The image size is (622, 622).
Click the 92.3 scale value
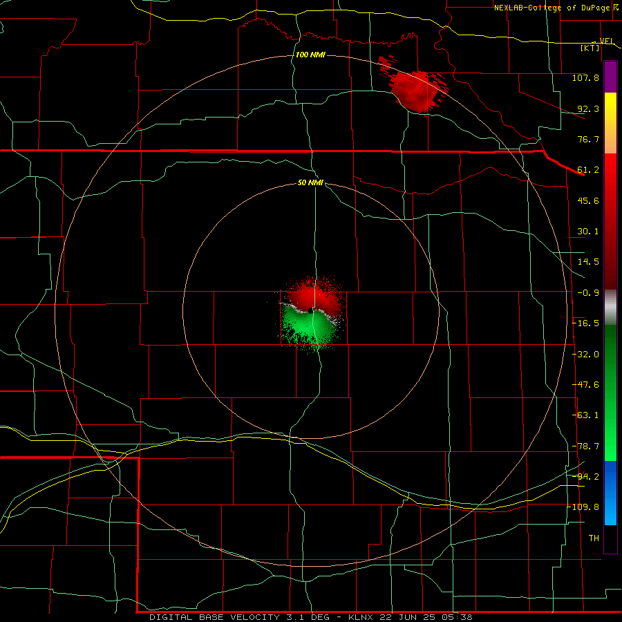(588, 109)
